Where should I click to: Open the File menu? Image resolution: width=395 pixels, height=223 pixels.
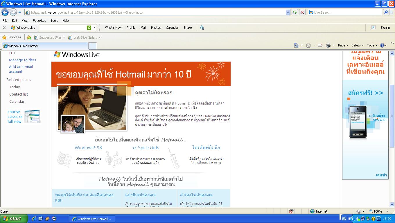pos(5,21)
